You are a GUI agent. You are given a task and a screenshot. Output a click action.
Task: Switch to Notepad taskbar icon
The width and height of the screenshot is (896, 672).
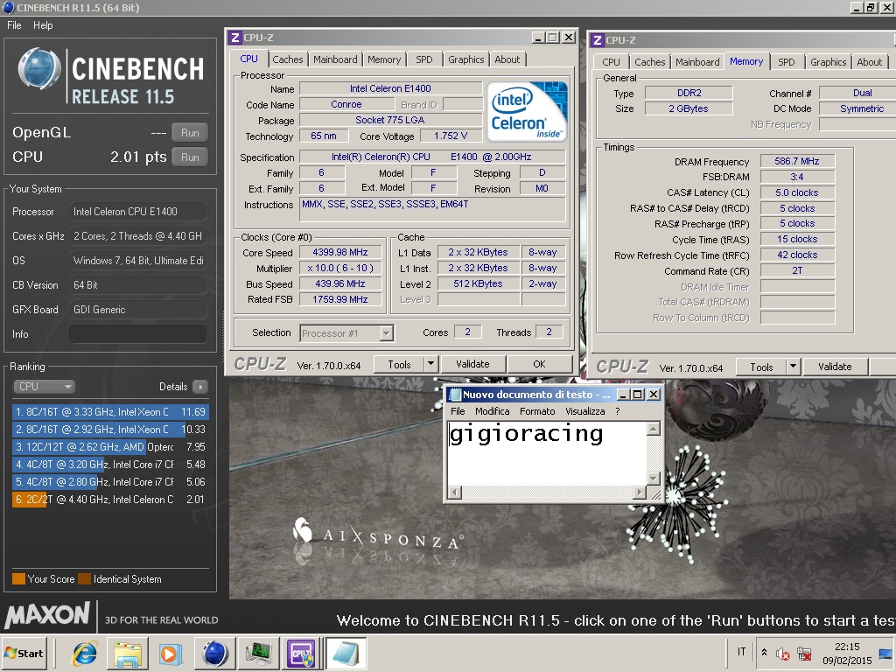346,654
